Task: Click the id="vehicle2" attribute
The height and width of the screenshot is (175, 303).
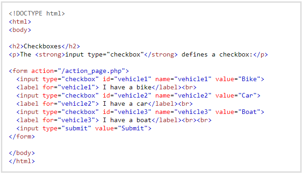Action: 127,96
